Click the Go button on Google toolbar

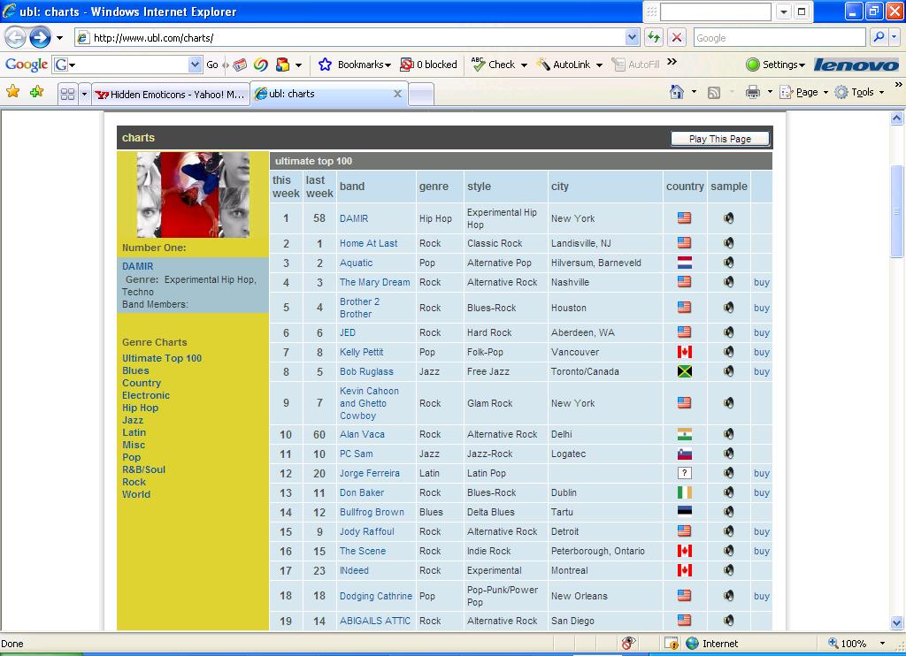point(212,65)
